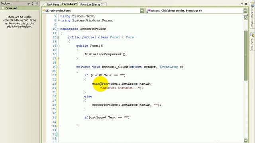The width and height of the screenshot is (255, 143).
Task: Close the active document tab
Action: point(246,4)
